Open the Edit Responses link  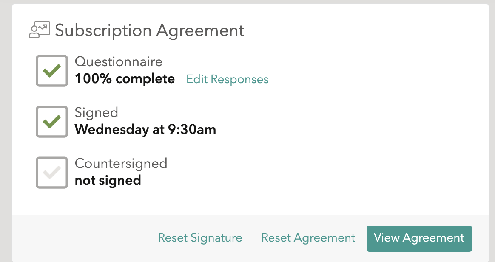pyautogui.click(x=227, y=79)
